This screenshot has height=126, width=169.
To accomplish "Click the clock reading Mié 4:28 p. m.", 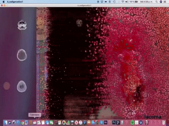I will 146,2.
